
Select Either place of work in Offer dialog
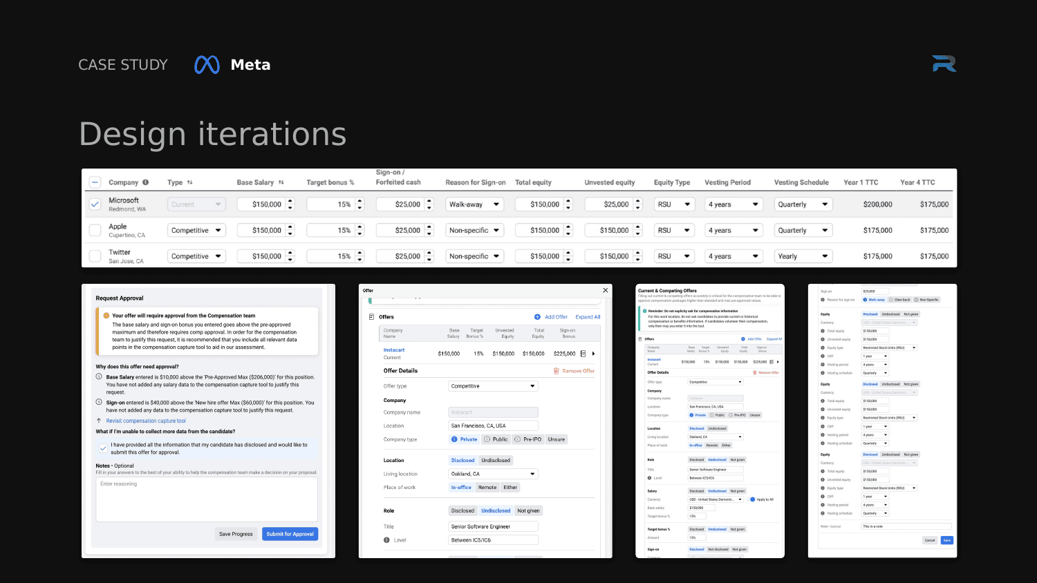[510, 488]
